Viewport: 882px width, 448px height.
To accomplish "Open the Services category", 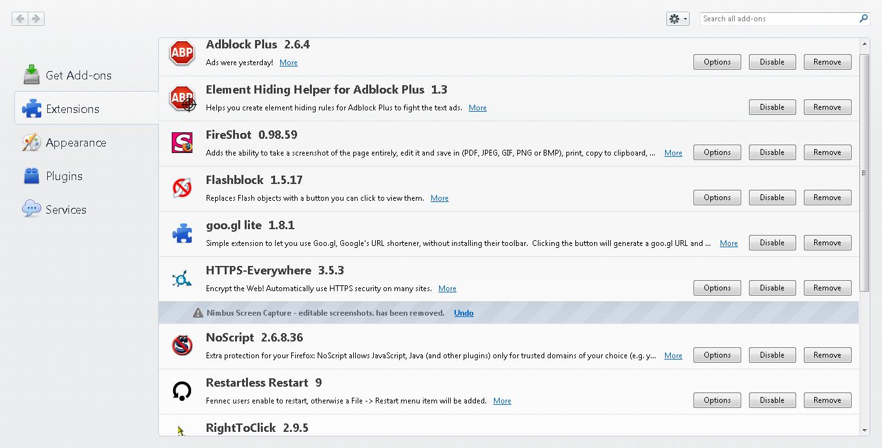I will coord(87,210).
